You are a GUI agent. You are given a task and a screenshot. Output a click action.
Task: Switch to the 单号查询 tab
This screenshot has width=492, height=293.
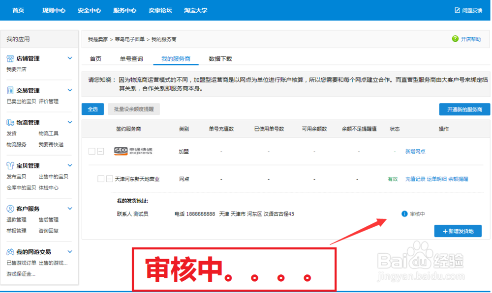coord(131,59)
